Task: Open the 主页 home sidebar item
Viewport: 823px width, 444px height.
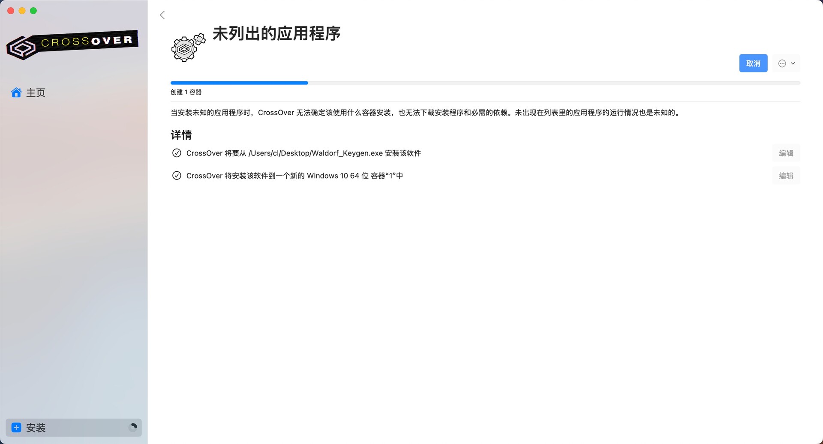Action: (74, 92)
